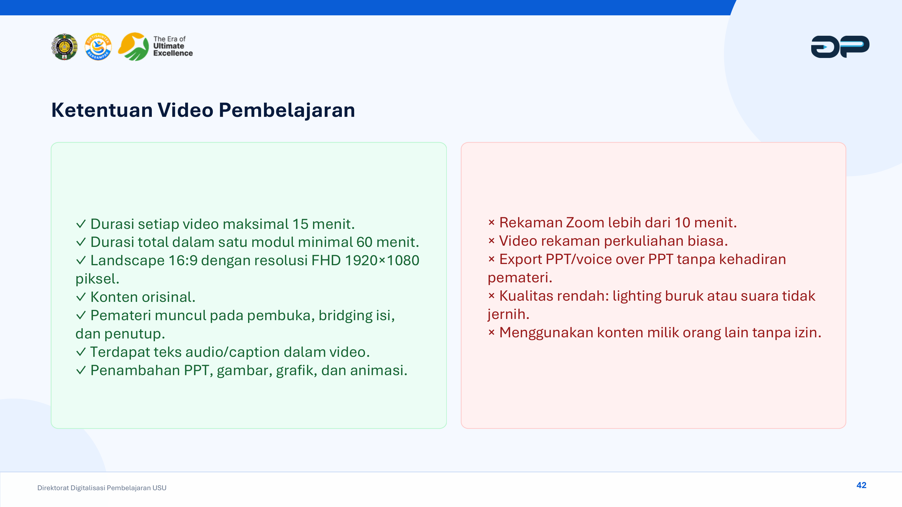Click 'Menggunakan konten milik orang lain tanpa izin.'
Image resolution: width=902 pixels, height=507 pixels.
click(x=655, y=332)
